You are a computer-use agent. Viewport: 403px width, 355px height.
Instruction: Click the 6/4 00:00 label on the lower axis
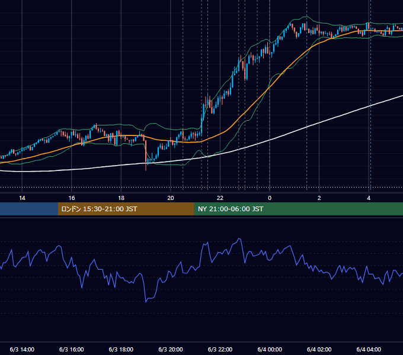coord(270,349)
